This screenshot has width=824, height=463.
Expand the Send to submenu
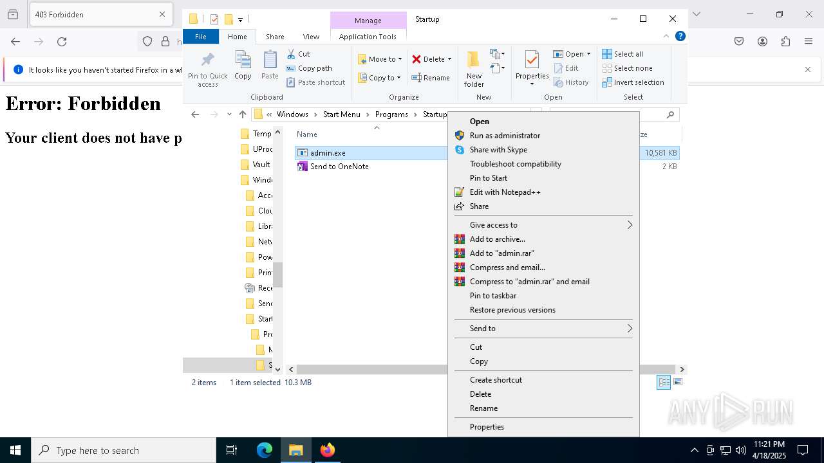pyautogui.click(x=543, y=329)
